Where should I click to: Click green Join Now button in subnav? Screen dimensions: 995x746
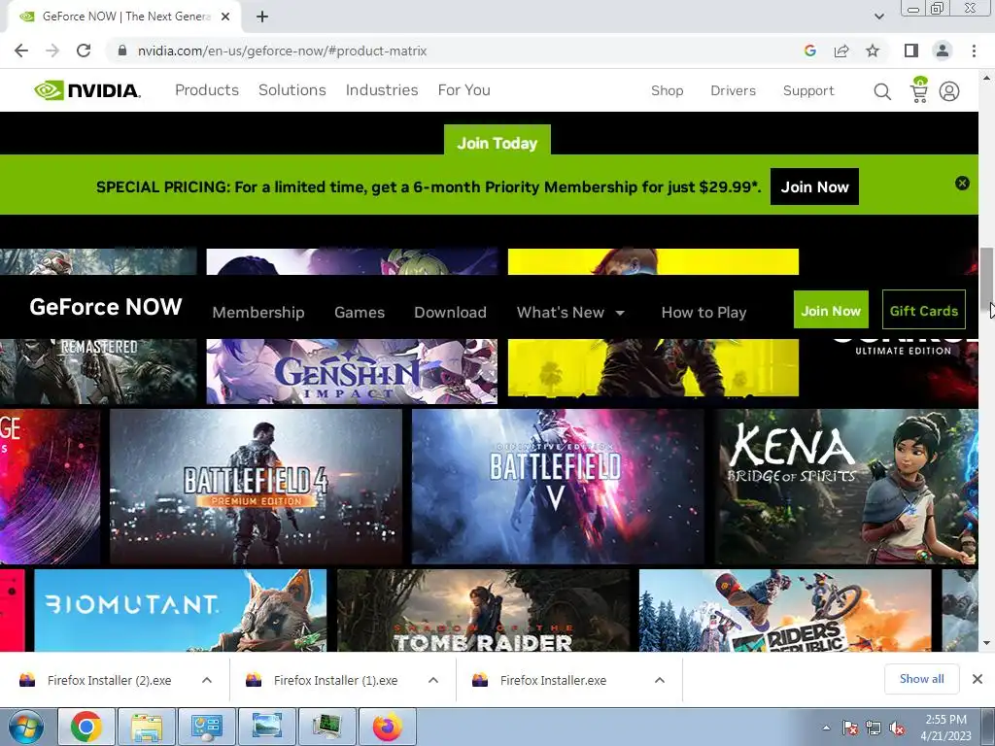tap(831, 310)
